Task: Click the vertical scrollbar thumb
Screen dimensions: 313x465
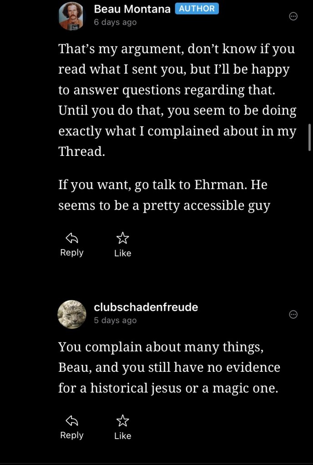Action: pyautogui.click(x=310, y=136)
